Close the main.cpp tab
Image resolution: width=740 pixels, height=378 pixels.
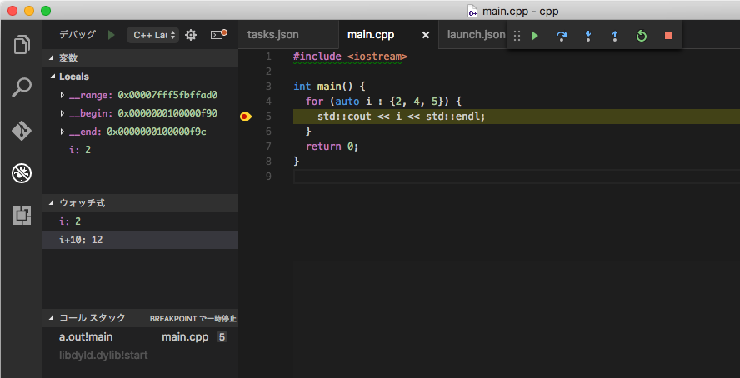coord(426,35)
